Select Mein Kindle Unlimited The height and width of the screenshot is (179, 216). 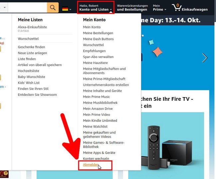pyautogui.click(x=100, y=121)
